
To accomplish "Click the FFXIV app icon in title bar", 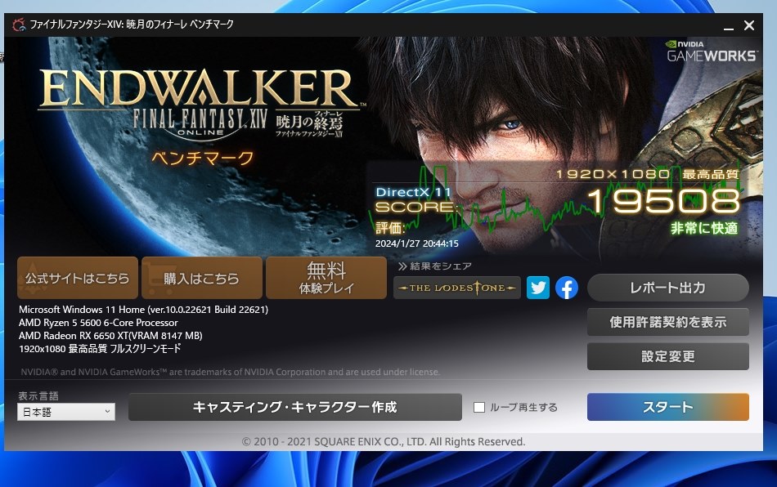I will point(19,25).
